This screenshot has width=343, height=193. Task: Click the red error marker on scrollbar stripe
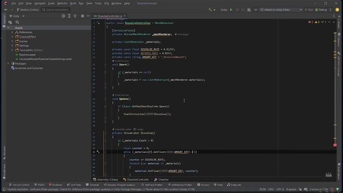pyautogui.click(x=335, y=145)
